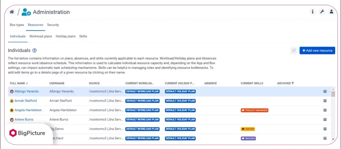Click username cell 'Arlene Burns'
The image size is (341, 149).
point(59,120)
